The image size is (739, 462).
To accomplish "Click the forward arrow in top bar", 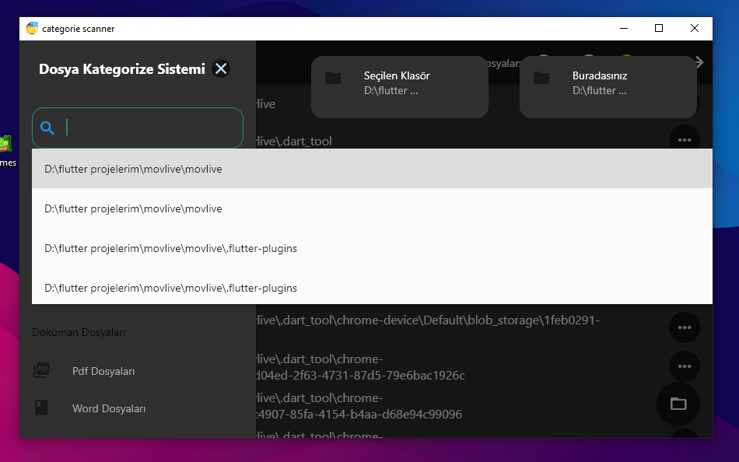I will (x=699, y=61).
